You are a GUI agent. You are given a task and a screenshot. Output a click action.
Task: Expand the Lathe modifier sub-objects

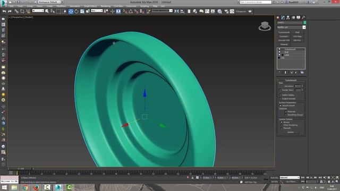point(283,55)
